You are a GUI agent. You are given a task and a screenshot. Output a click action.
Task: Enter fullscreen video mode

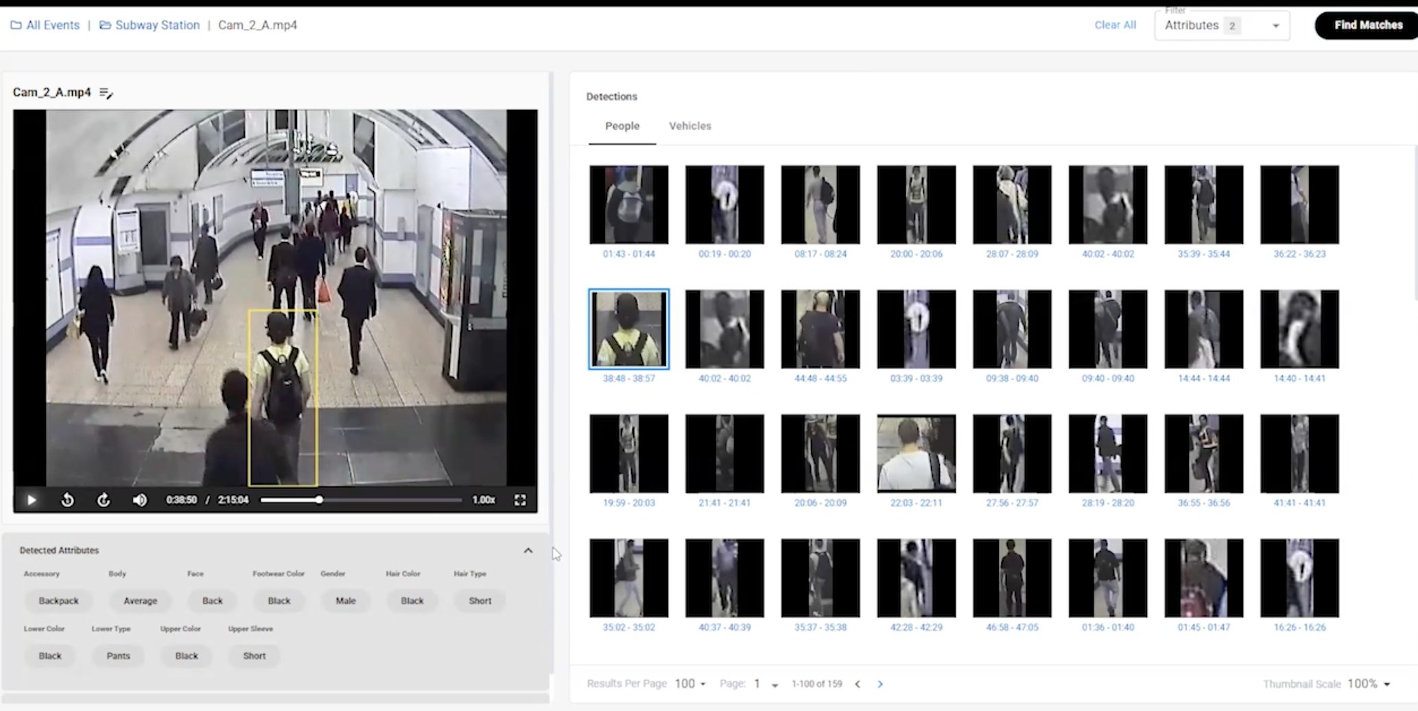[520, 500]
